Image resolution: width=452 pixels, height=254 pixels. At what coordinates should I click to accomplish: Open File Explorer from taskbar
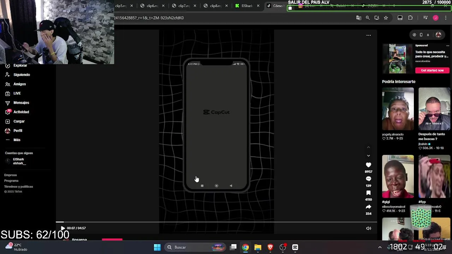(258, 247)
